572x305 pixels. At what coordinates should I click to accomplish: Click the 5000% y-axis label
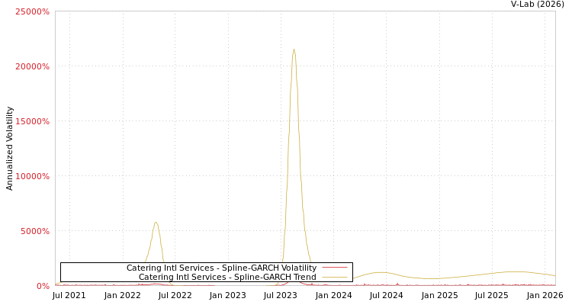(x=34, y=231)
